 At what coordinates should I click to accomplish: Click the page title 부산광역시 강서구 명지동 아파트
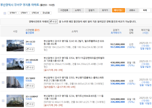click(x=20, y=5)
